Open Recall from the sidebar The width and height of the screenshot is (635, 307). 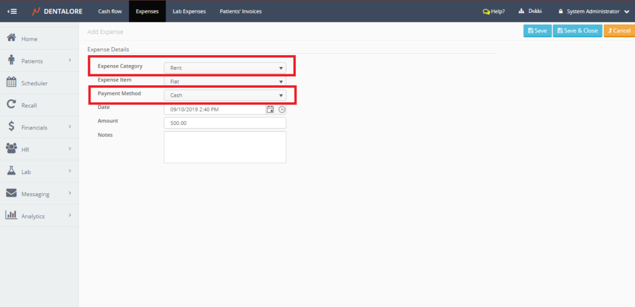(29, 105)
